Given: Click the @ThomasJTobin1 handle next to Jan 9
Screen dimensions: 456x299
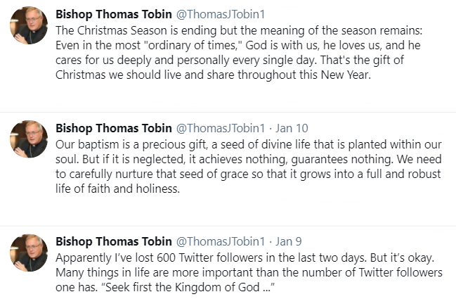Looking at the screenshot, I should (x=221, y=241).
